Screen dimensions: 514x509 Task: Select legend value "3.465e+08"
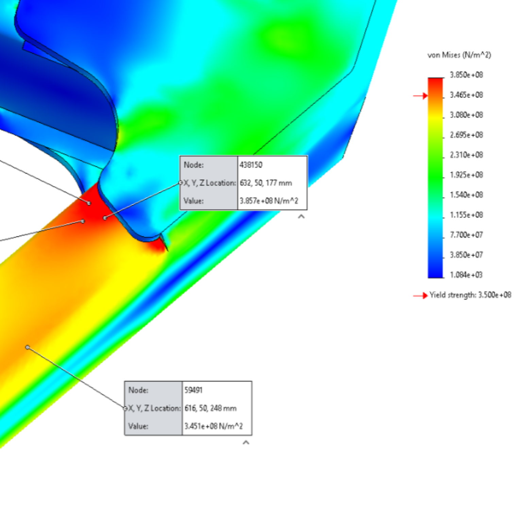coord(466,95)
